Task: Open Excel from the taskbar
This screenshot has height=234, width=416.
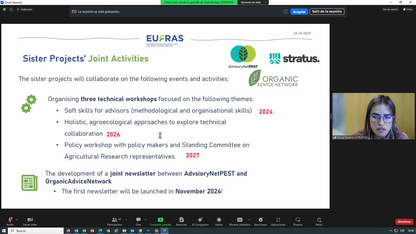Action: pos(84,231)
